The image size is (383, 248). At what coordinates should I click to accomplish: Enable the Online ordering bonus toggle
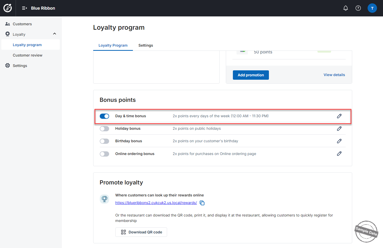click(104, 154)
